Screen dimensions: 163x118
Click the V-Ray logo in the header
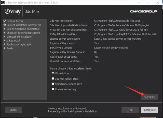[x=13, y=11]
